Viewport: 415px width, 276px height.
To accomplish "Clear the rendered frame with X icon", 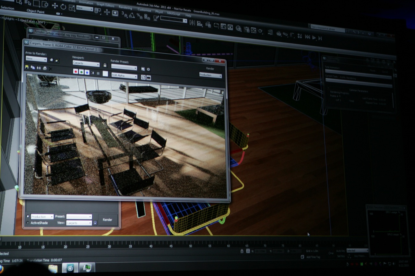I will click(50, 69).
